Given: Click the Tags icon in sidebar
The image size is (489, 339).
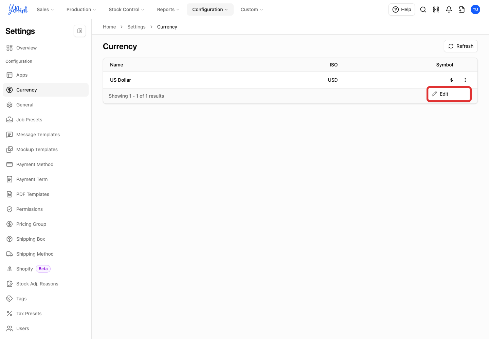Looking at the screenshot, I should click(10, 299).
